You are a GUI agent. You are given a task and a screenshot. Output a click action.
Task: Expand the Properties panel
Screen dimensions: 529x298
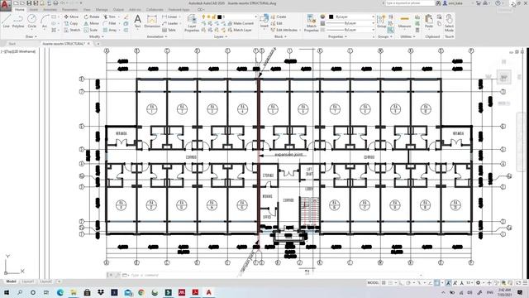coord(337,36)
